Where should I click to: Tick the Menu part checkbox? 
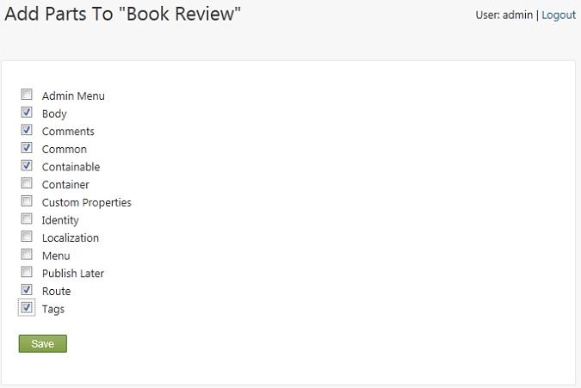(27, 254)
